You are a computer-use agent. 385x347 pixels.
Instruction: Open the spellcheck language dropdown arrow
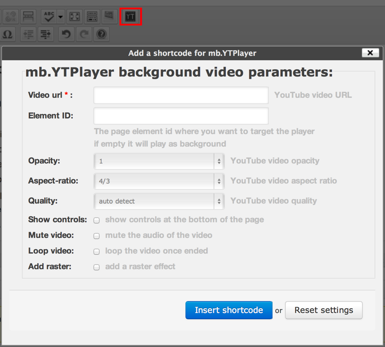point(61,17)
